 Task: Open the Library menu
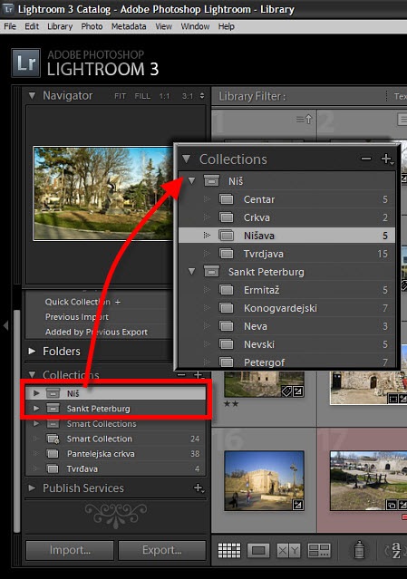tap(60, 26)
